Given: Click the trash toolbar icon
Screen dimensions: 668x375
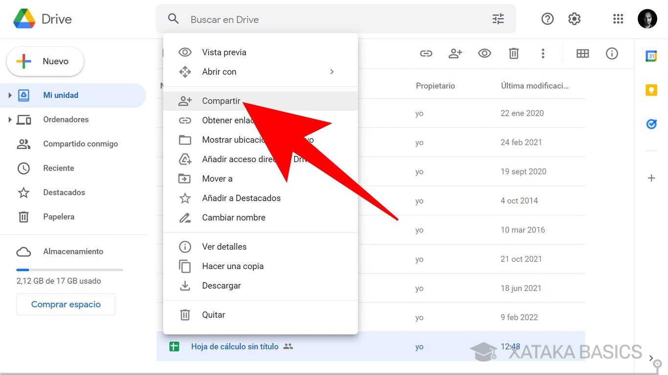Looking at the screenshot, I should click(x=513, y=54).
